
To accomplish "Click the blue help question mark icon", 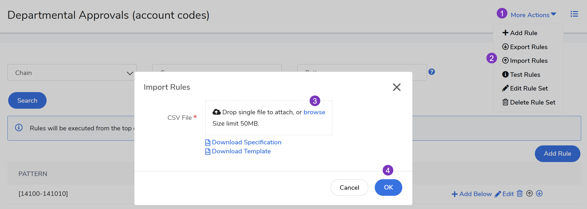I will 432,72.
